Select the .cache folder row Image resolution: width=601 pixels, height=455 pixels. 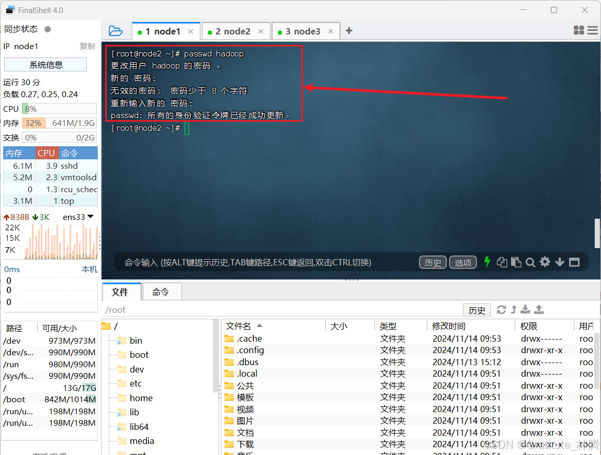pos(407,339)
